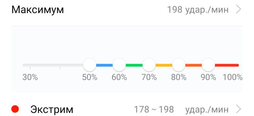Screen dimensions: 254x116
Task: Click the 30% tick label
Action: [x=30, y=77]
